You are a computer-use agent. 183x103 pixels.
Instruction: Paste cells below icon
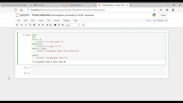pyautogui.click(x=34, y=25)
